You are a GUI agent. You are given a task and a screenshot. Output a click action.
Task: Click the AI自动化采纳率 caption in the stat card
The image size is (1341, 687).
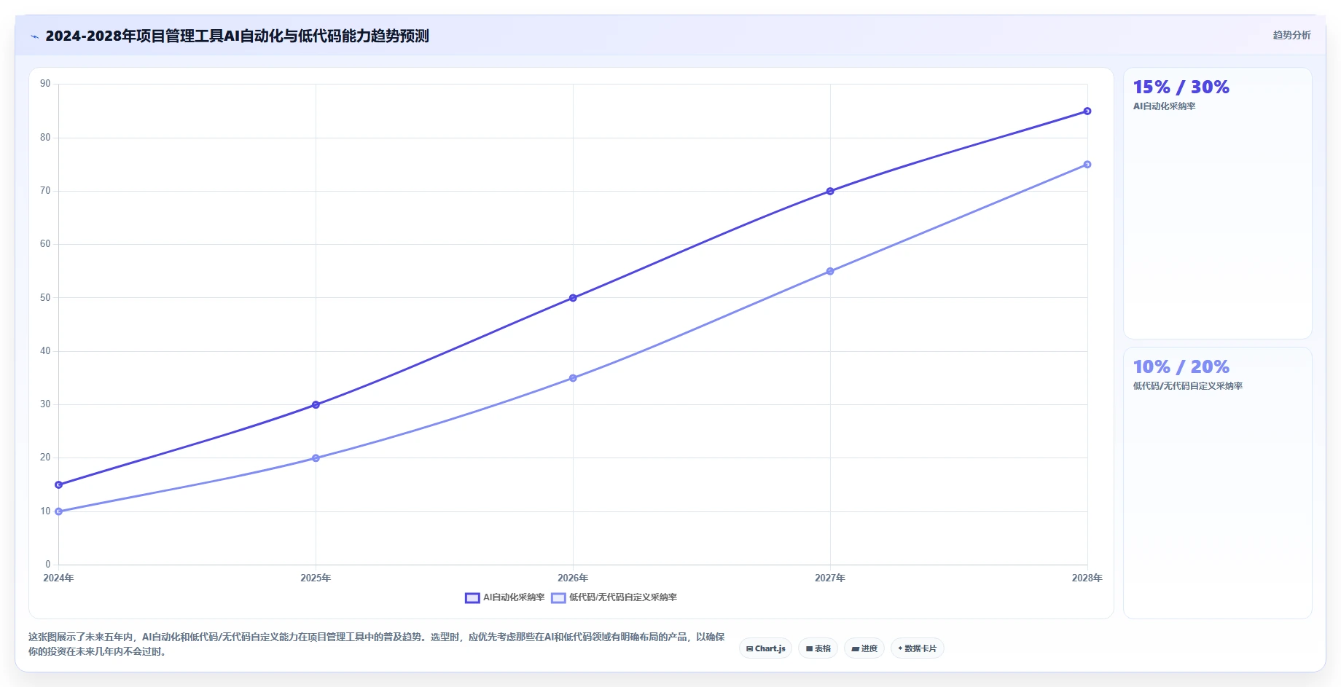click(x=1164, y=106)
